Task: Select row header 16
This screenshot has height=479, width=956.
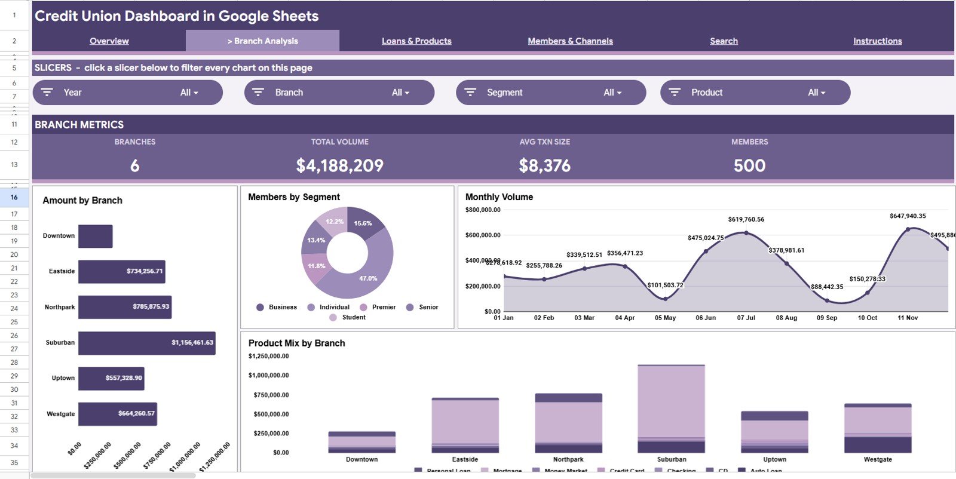Action: [x=14, y=197]
